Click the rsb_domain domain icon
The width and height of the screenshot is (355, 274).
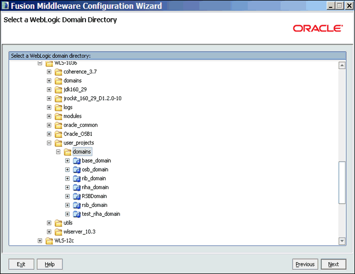tap(77, 205)
